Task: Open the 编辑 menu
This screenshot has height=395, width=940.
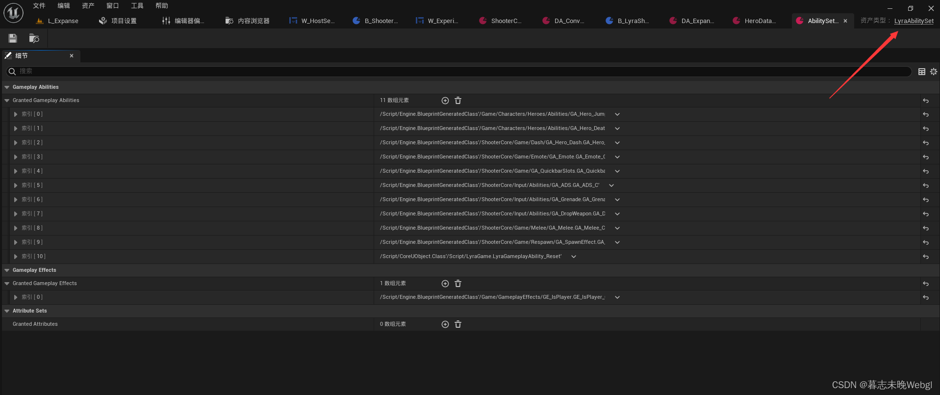Action: 64,6
